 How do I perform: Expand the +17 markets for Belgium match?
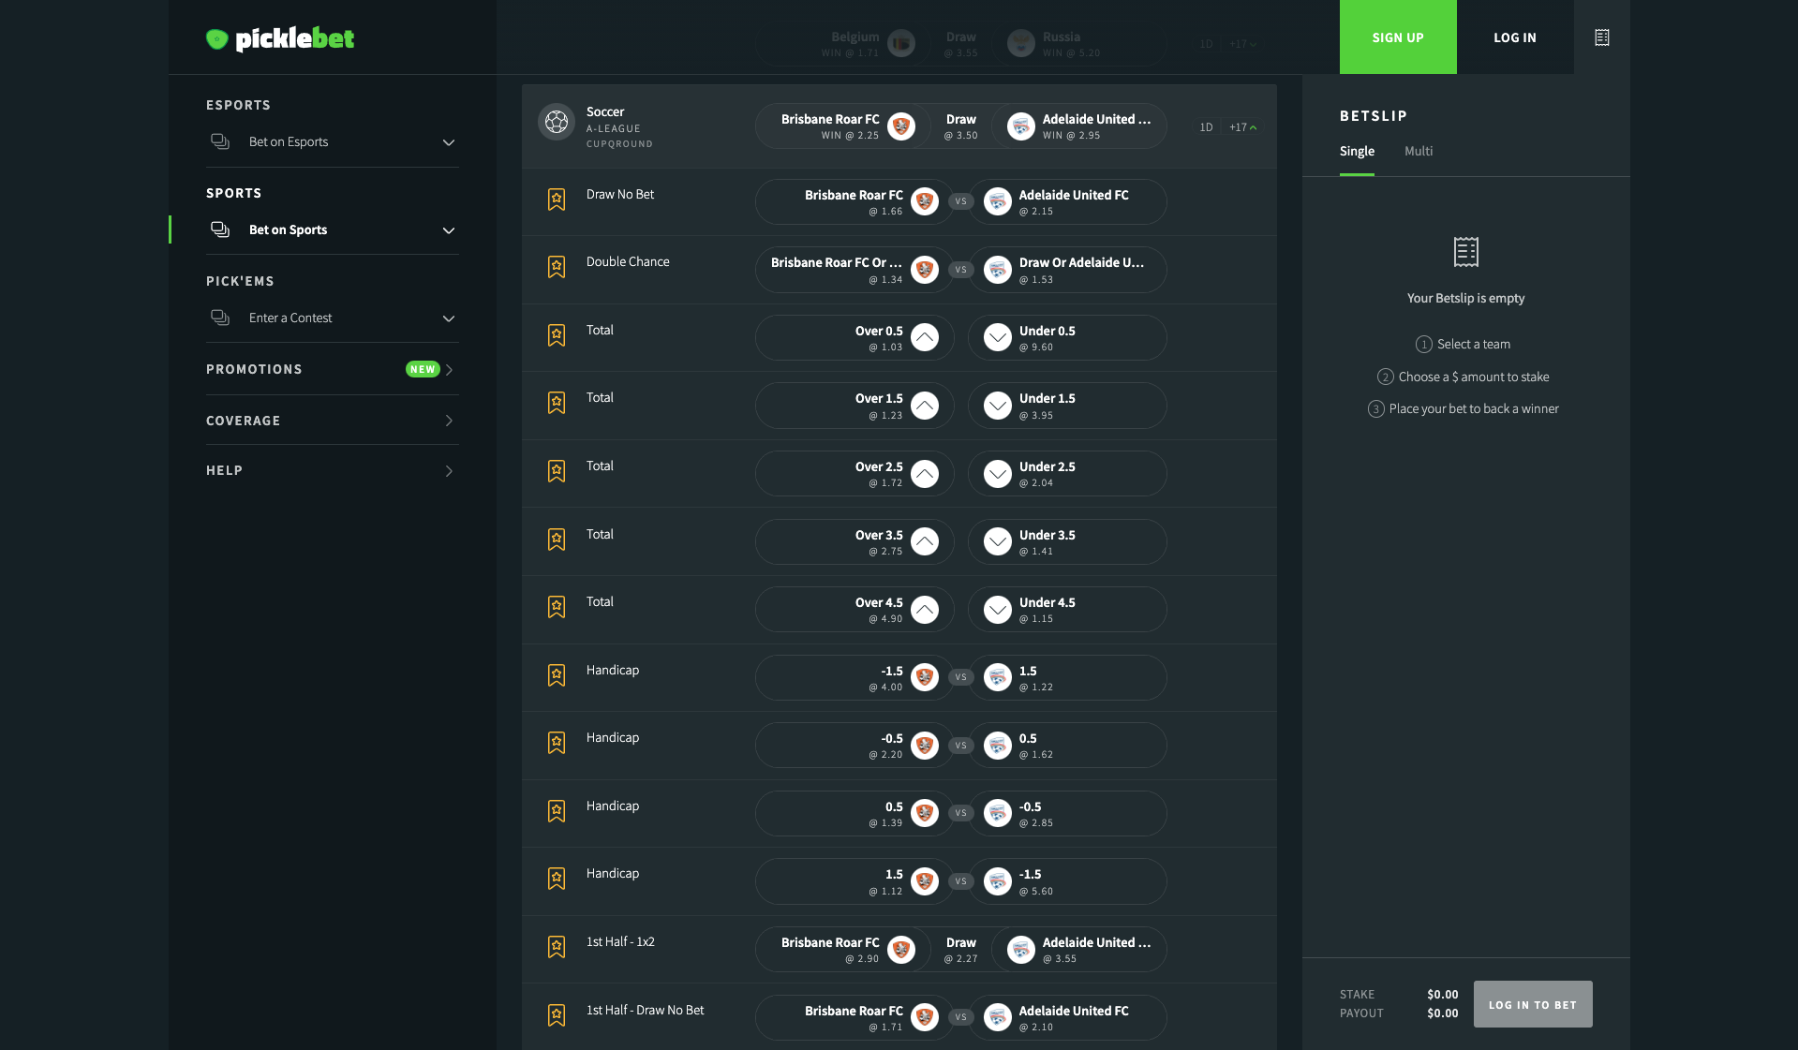[1243, 44]
